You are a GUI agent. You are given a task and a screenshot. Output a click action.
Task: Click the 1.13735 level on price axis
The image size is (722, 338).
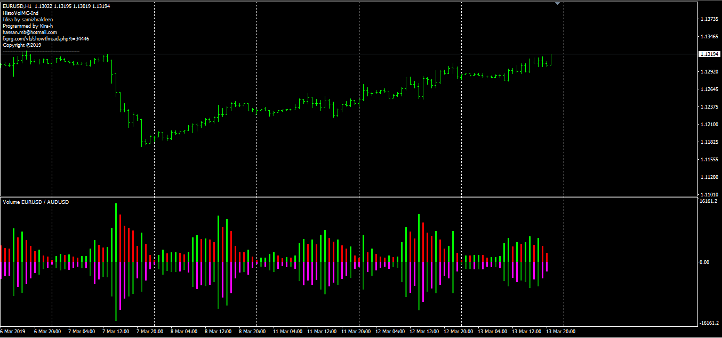coord(709,19)
